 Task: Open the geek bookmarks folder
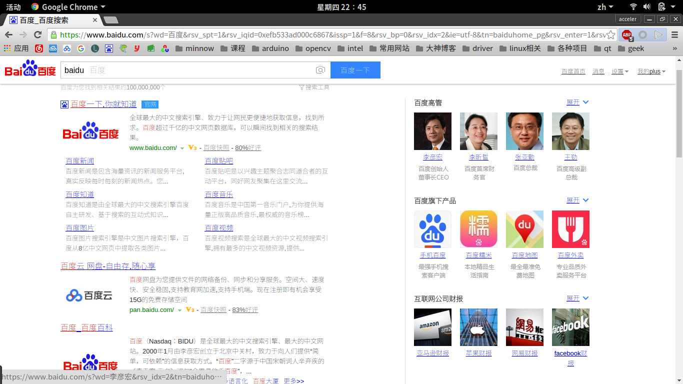(631, 48)
